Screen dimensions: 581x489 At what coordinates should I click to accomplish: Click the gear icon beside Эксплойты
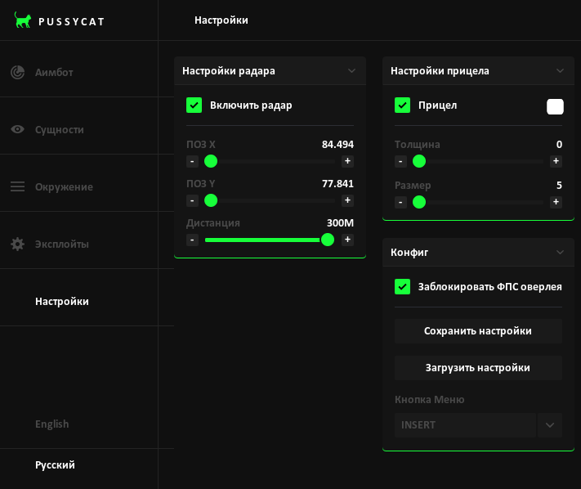click(17, 244)
